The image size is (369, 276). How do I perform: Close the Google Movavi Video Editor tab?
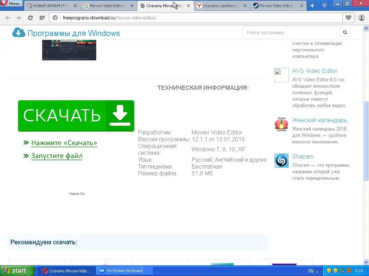[132, 6]
